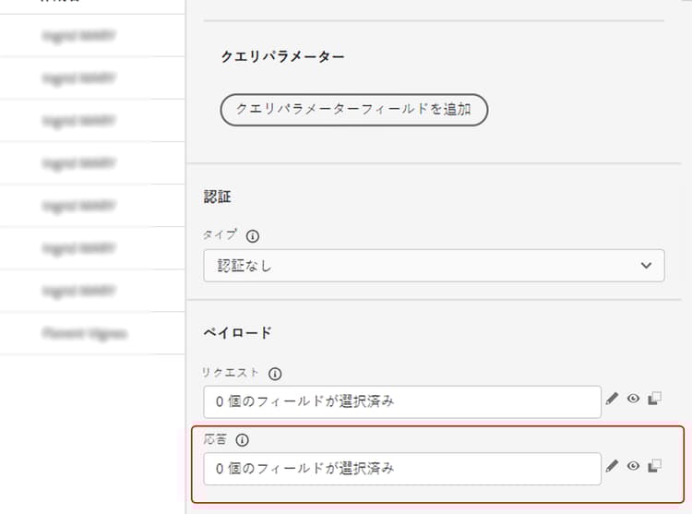Click the info icon next to 応答 label
The height and width of the screenshot is (514, 692).
(244, 440)
